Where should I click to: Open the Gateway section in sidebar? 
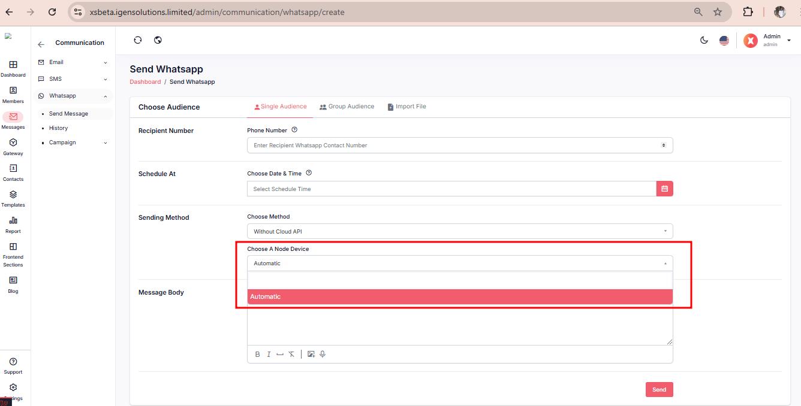[13, 147]
